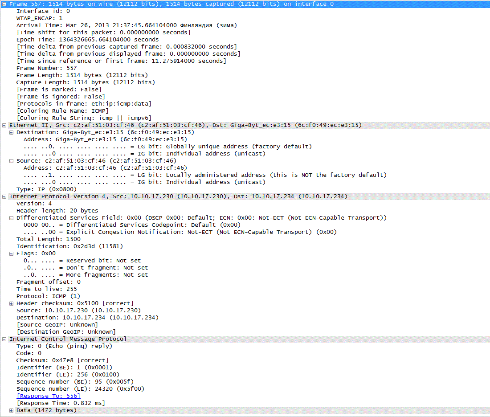Image resolution: width=490 pixels, height=417 pixels.
Task: Select the Header length: 20 bytes row
Action: pos(57,211)
